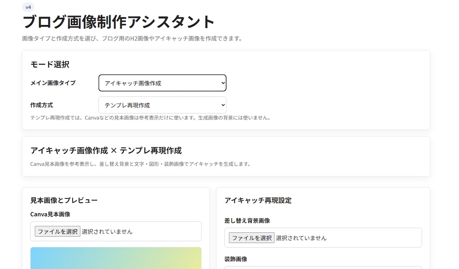Click the テンプレ再現作成では help note text

(x=150, y=118)
